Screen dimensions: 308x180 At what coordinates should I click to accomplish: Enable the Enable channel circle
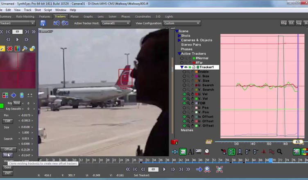pos(184,72)
